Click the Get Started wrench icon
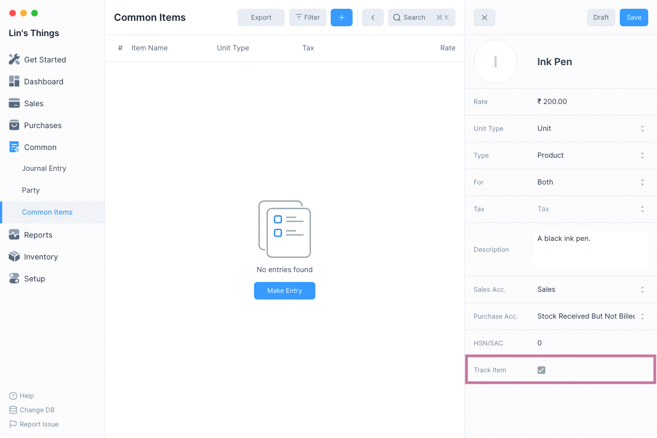The width and height of the screenshot is (657, 438). [x=14, y=60]
